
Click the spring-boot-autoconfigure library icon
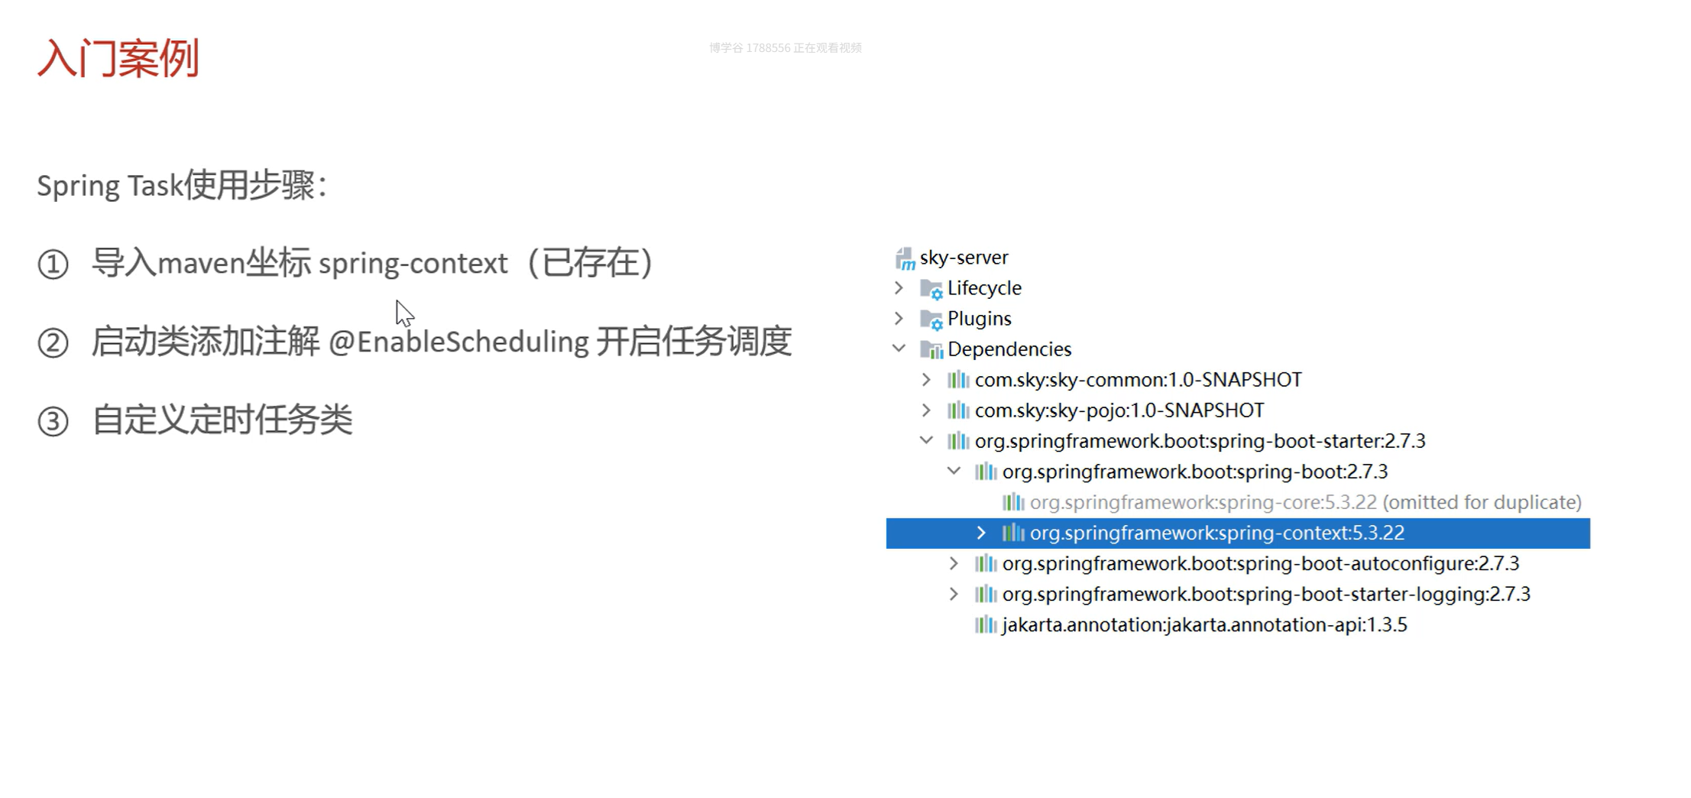(x=986, y=563)
